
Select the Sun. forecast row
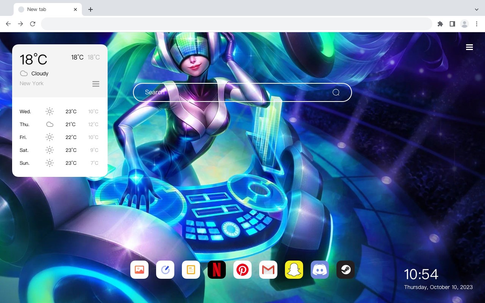[x=60, y=163]
